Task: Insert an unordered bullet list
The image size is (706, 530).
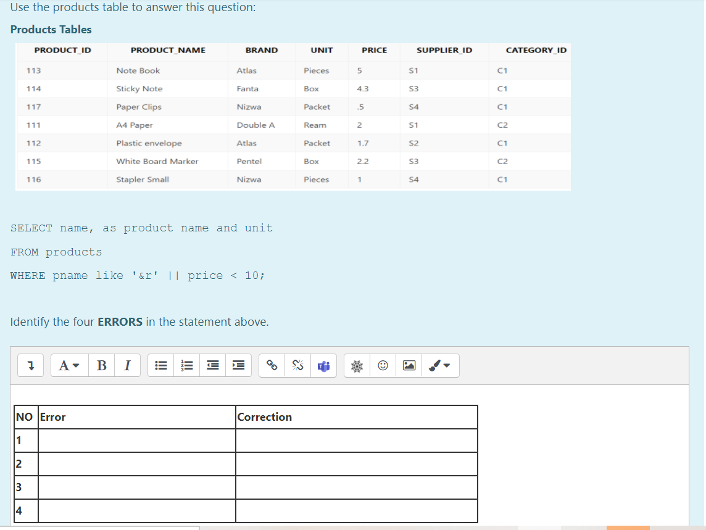Action: point(160,365)
